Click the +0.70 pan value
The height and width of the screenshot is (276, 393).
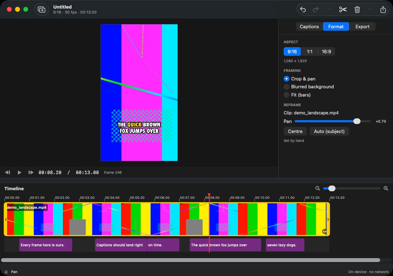[x=381, y=121]
